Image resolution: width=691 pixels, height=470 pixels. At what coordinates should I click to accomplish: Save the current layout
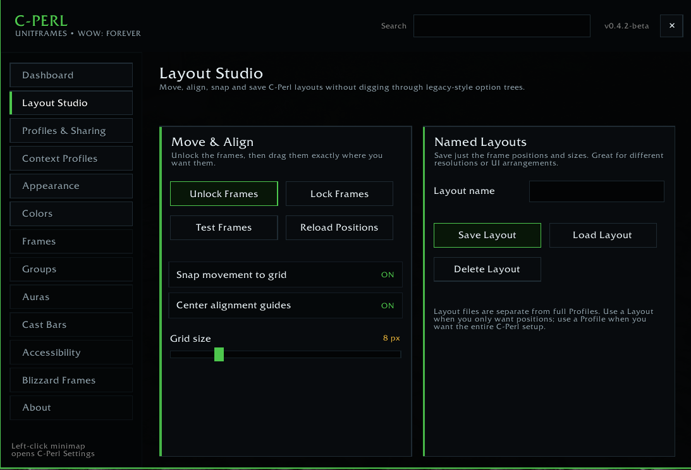coord(487,235)
